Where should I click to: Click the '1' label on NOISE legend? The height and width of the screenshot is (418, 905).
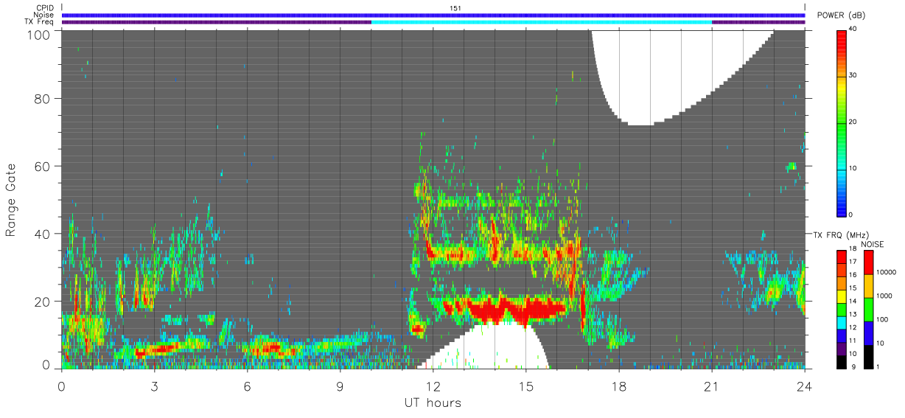click(x=877, y=366)
